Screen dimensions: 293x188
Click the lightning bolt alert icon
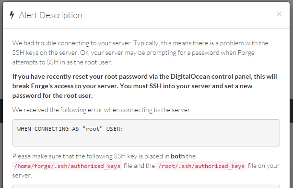click(x=12, y=15)
